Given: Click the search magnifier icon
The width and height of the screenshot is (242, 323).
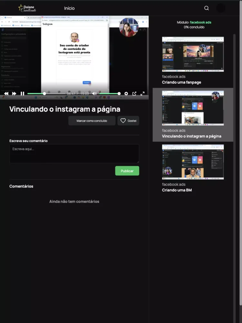Looking at the screenshot, I should coord(207,8).
